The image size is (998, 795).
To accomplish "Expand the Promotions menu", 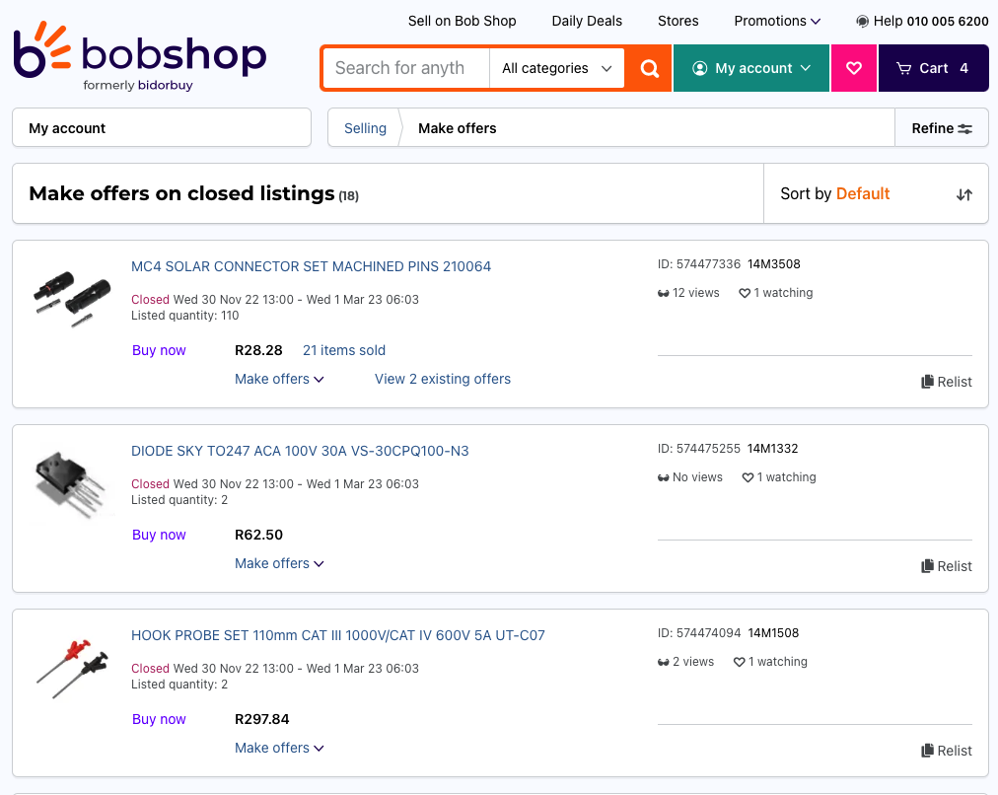I will [x=776, y=21].
